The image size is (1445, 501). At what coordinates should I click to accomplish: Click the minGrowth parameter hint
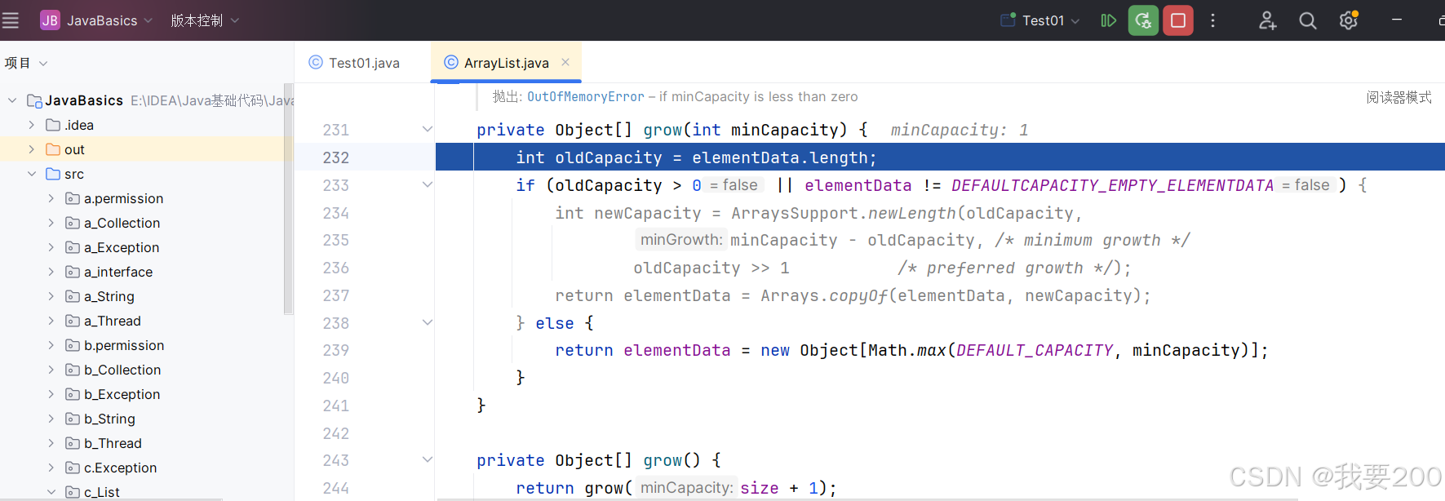(680, 240)
